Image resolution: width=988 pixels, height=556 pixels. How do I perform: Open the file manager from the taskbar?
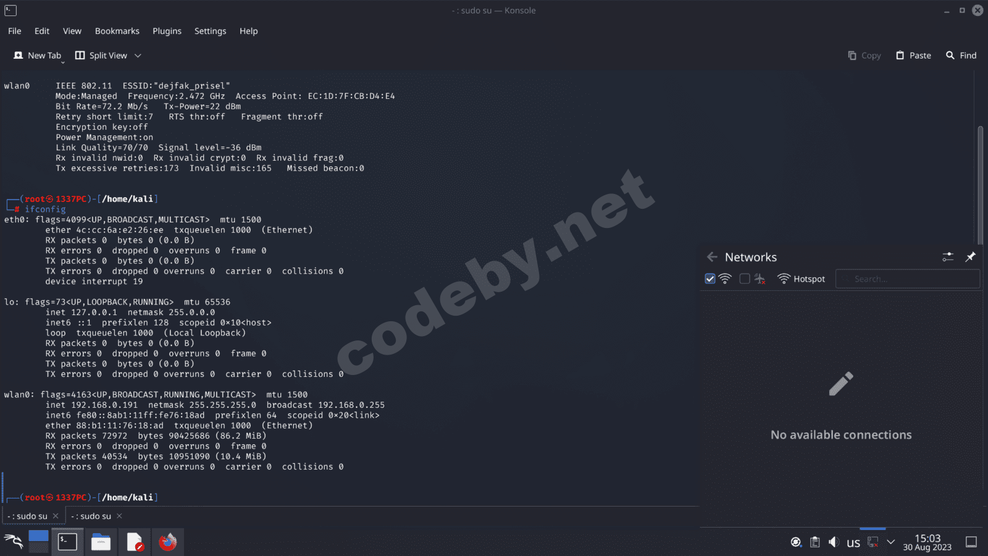click(101, 542)
